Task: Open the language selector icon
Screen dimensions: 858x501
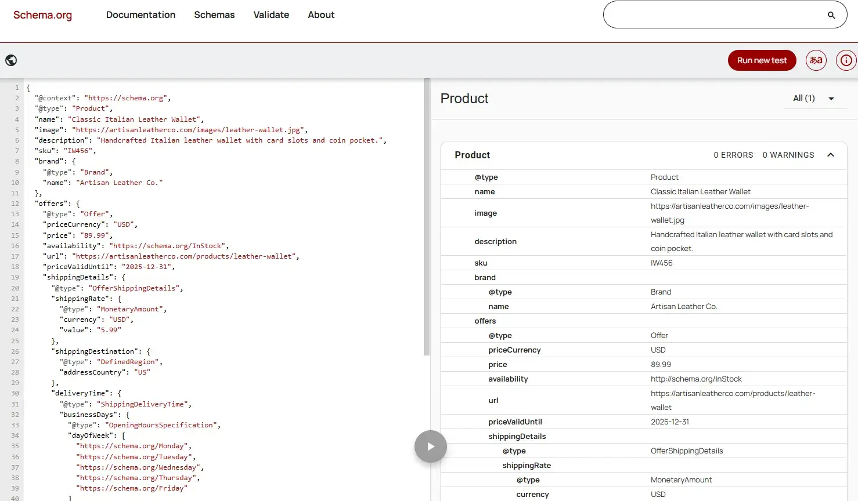Action: [x=816, y=60]
